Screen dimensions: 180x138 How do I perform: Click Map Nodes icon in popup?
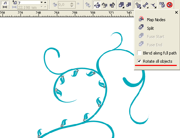pyautogui.click(x=141, y=19)
